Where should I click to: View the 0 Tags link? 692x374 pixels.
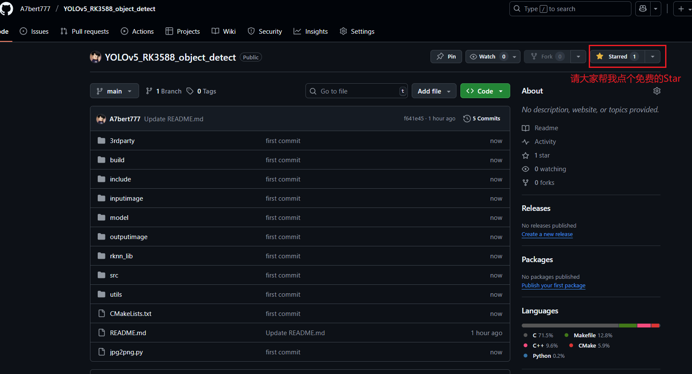click(201, 91)
